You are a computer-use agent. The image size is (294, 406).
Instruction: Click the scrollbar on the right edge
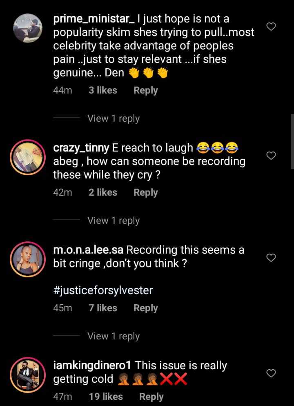tap(292, 141)
